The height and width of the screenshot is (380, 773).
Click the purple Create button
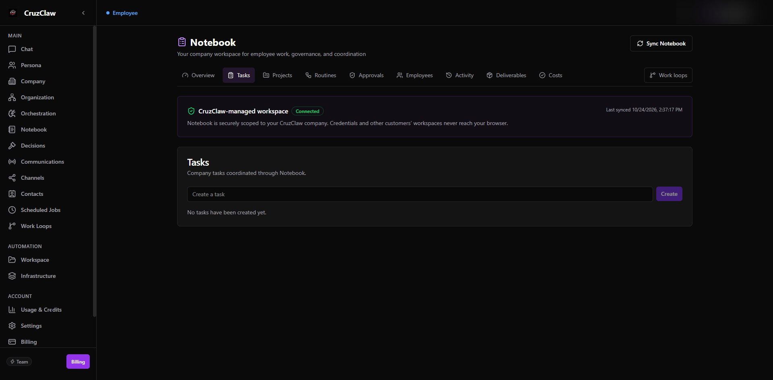669,194
